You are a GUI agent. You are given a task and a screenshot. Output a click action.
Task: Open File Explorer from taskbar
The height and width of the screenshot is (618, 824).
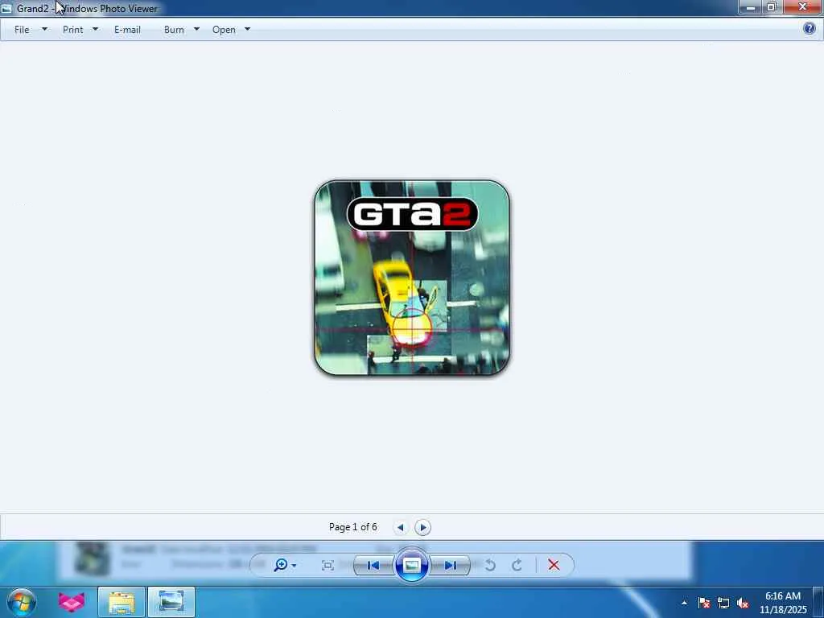pyautogui.click(x=122, y=602)
